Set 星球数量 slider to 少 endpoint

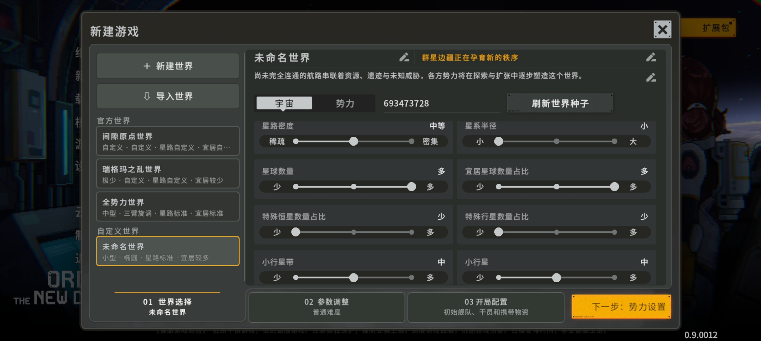point(296,187)
